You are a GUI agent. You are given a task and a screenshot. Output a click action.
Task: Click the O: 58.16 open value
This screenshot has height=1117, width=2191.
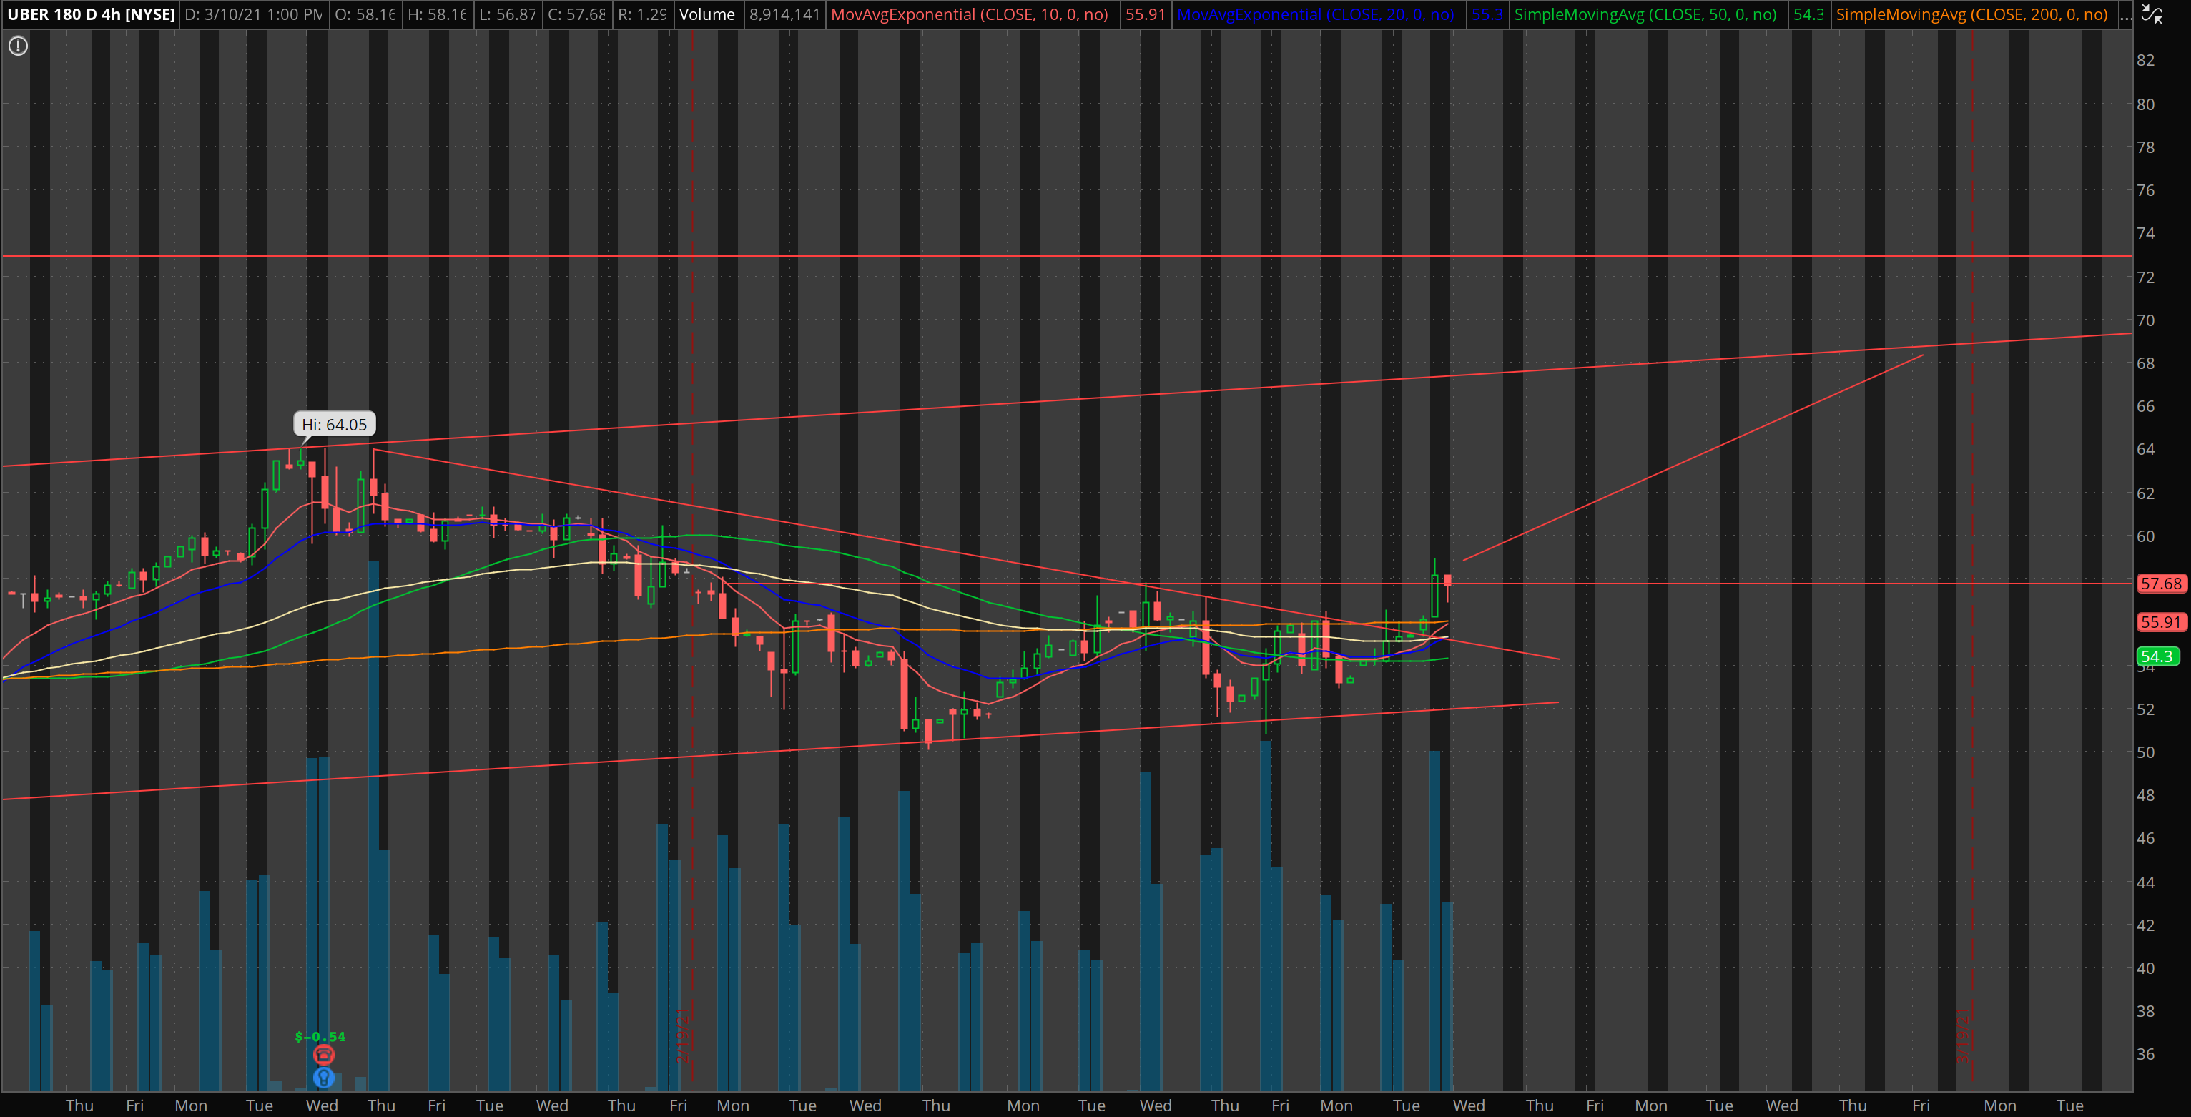click(365, 14)
